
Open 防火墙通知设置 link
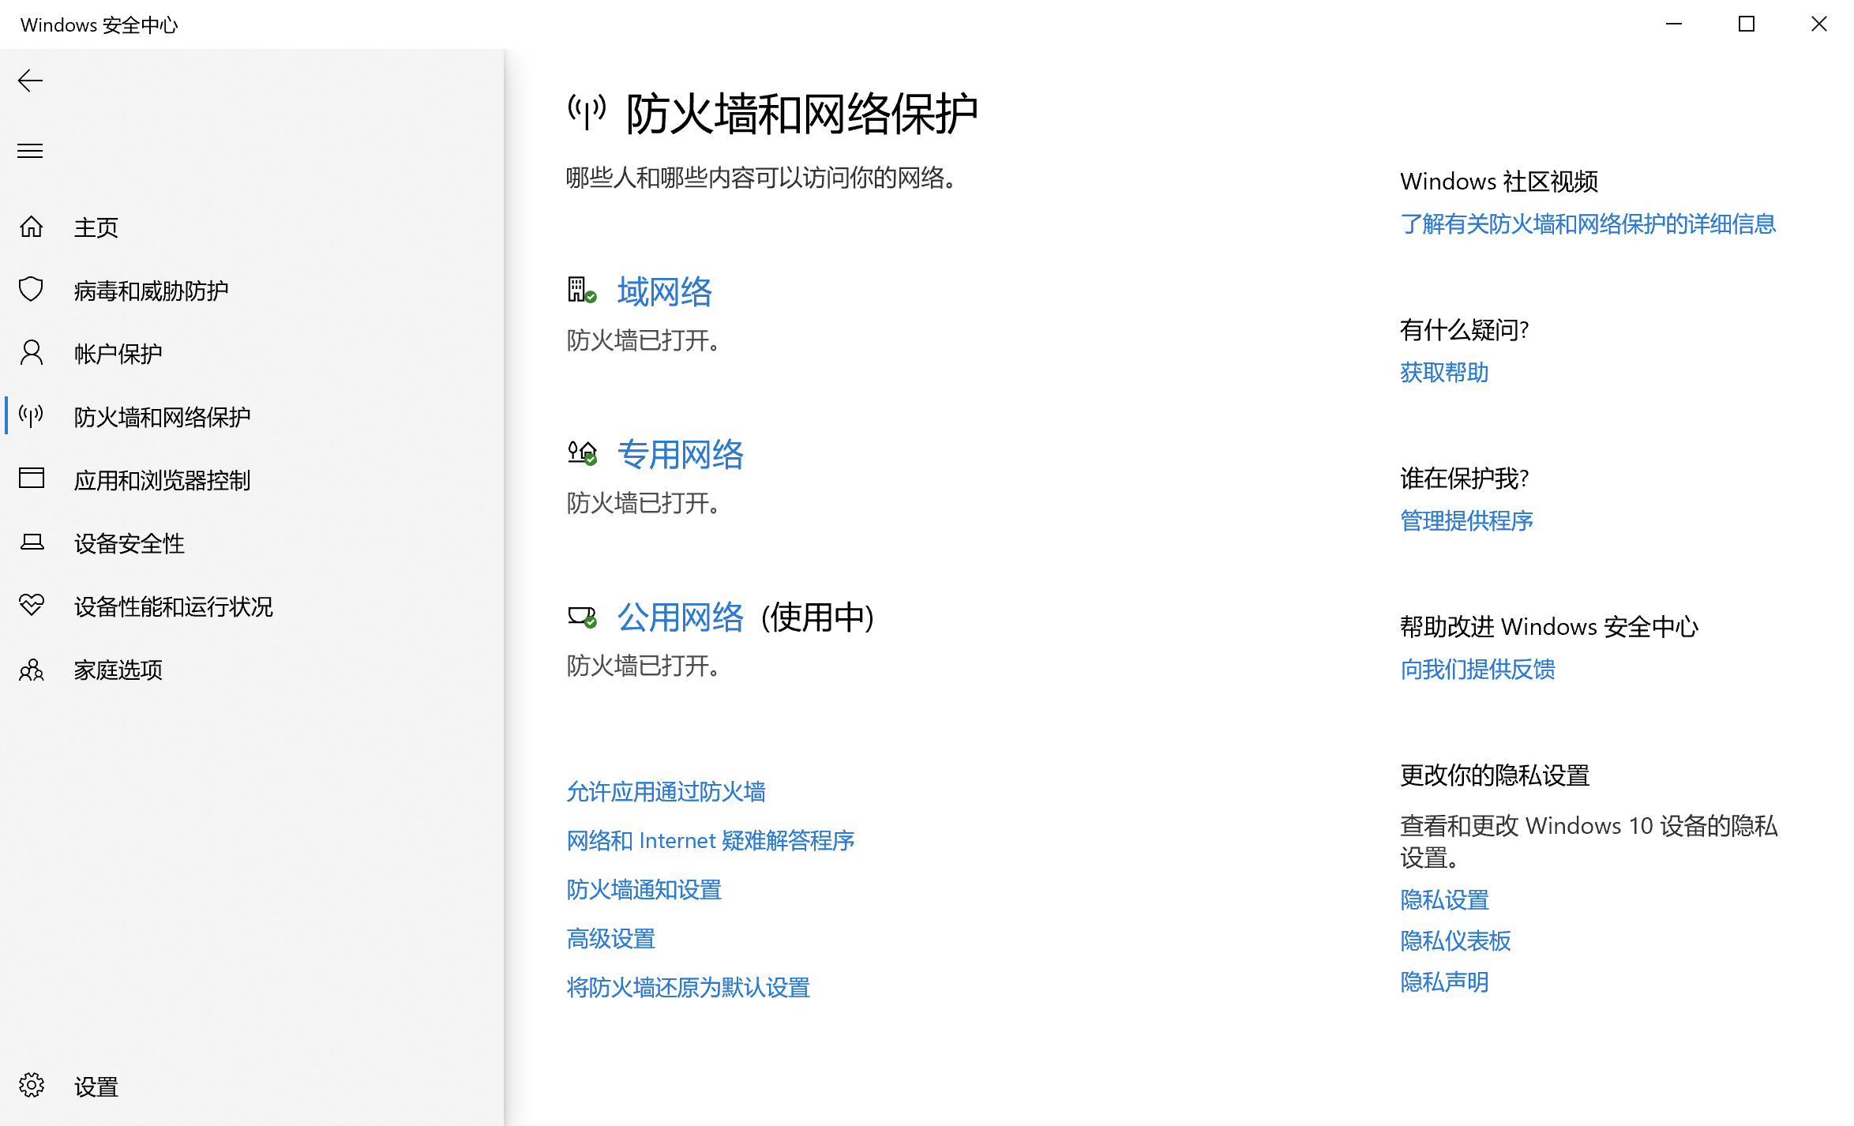pyautogui.click(x=644, y=890)
